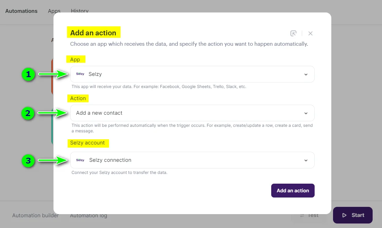Click the purple Add an action button

point(293,190)
